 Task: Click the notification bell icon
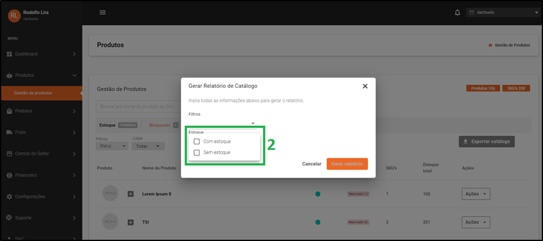click(x=457, y=13)
